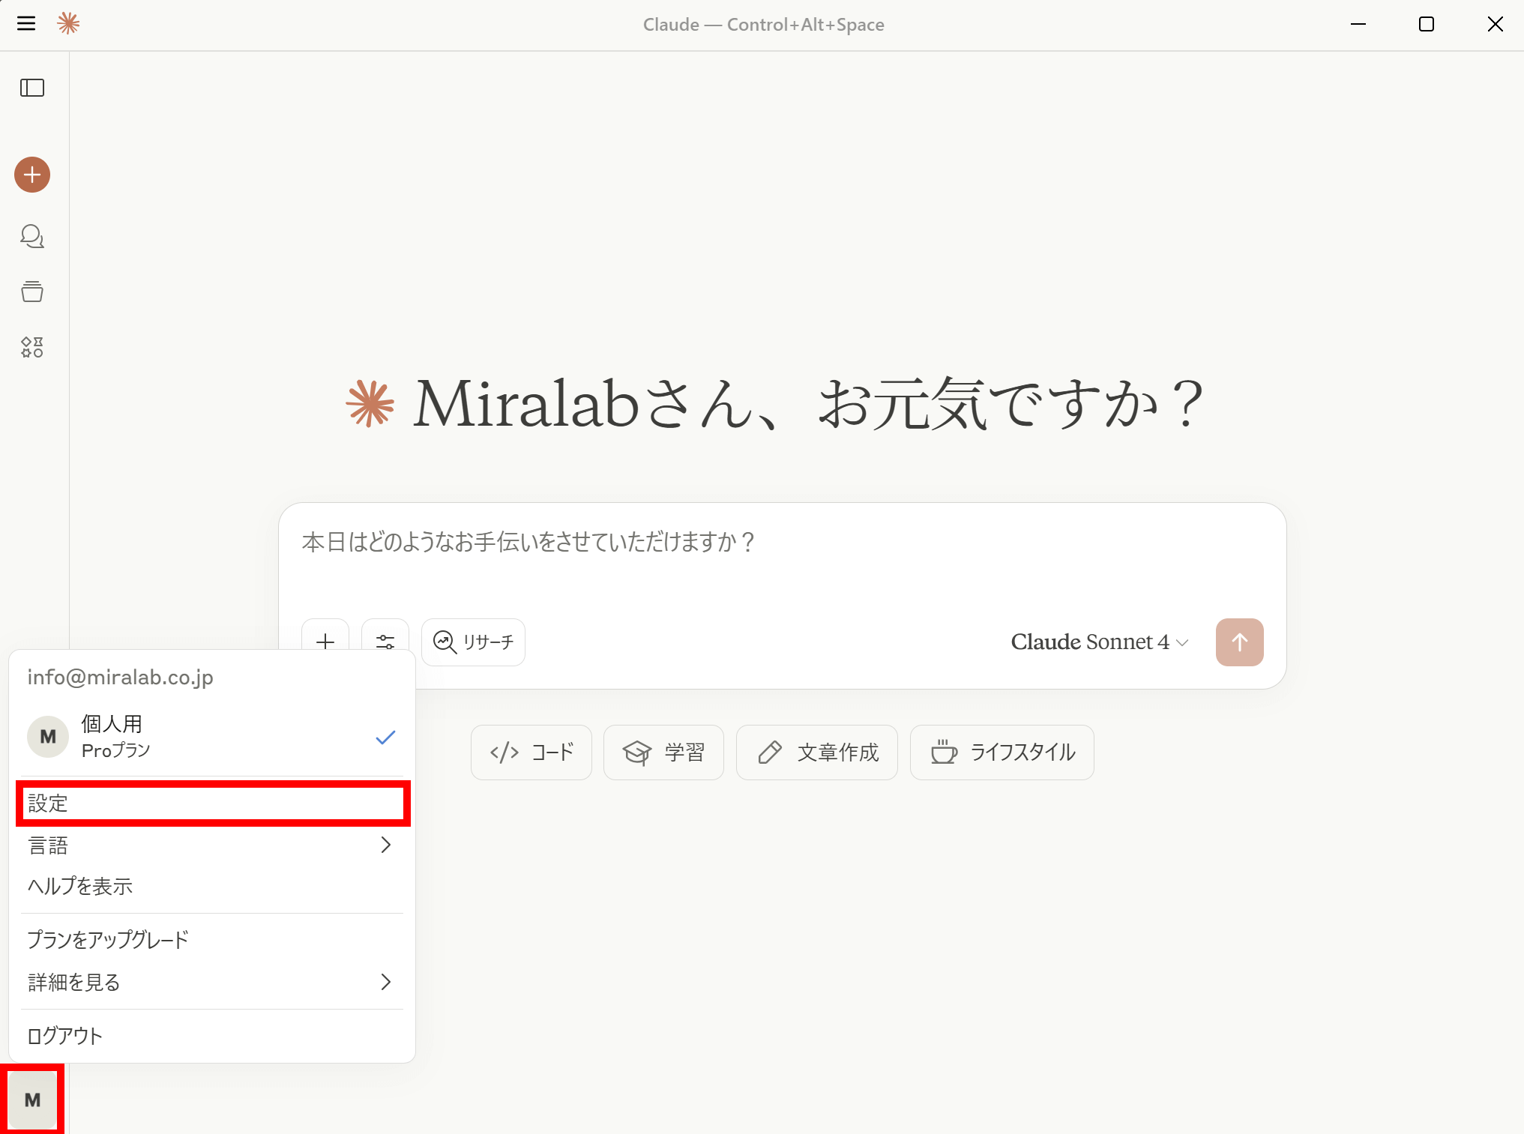Click the Miralabさん greeting heading

808,405
